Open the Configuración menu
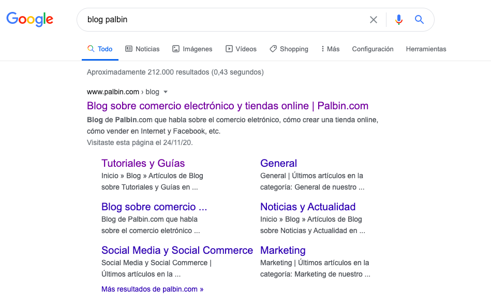This screenshot has width=491, height=303. point(373,49)
